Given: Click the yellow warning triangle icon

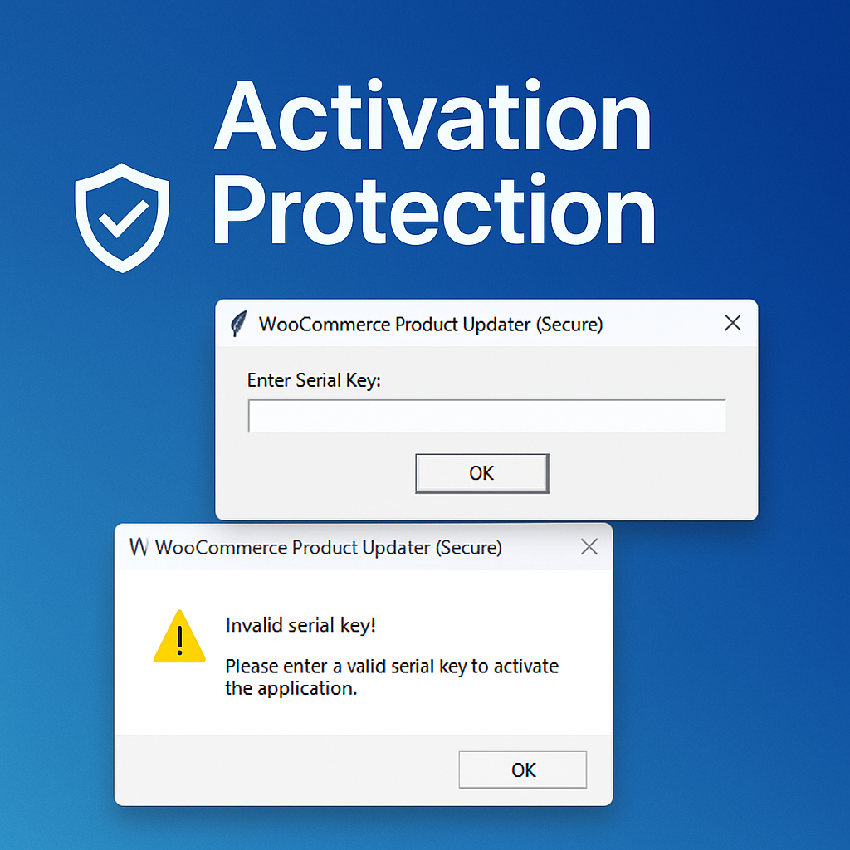Looking at the screenshot, I should click(x=179, y=637).
